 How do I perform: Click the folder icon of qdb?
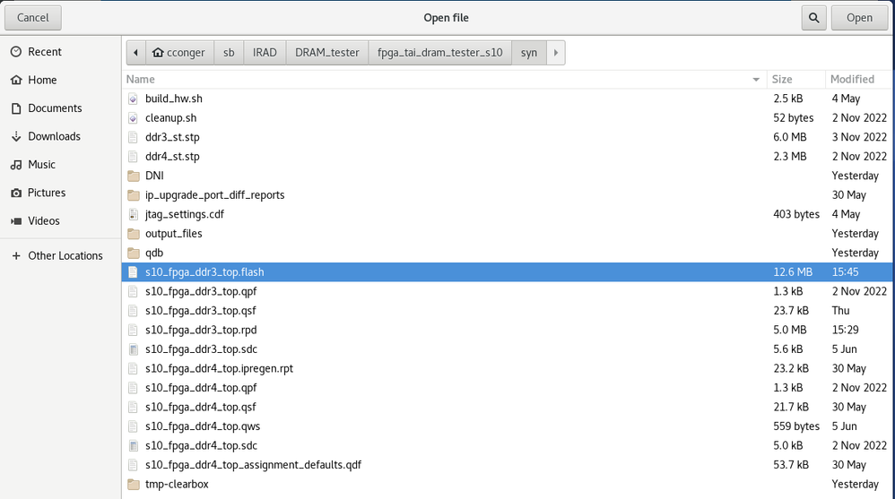click(134, 254)
